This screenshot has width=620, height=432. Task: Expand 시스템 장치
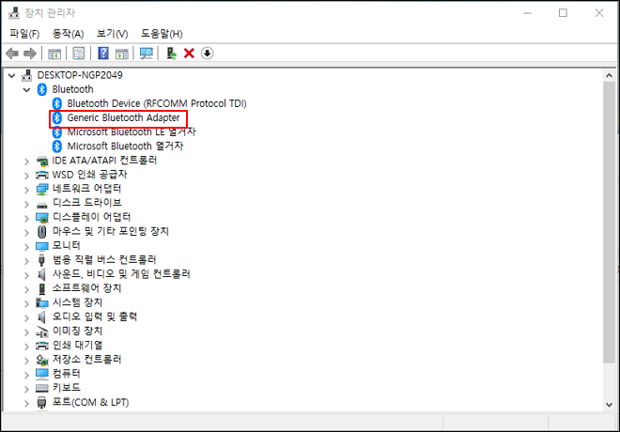point(26,303)
